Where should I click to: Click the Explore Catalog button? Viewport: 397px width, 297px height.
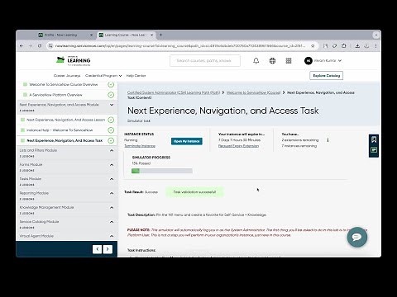(327, 76)
